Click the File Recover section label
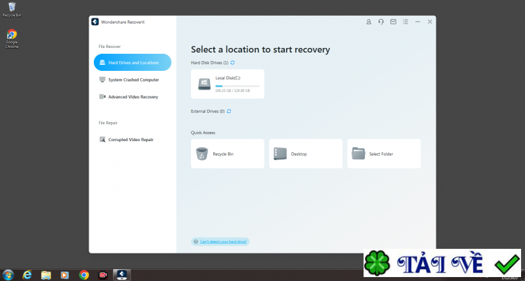 (x=110, y=47)
